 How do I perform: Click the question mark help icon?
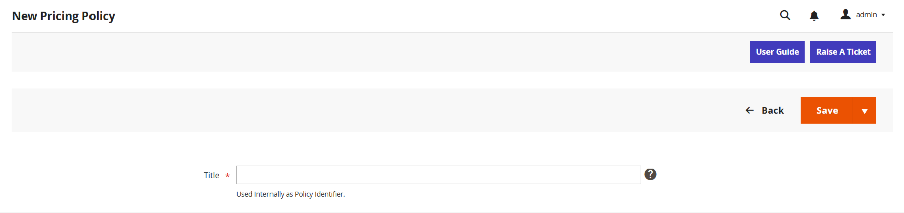pyautogui.click(x=650, y=174)
